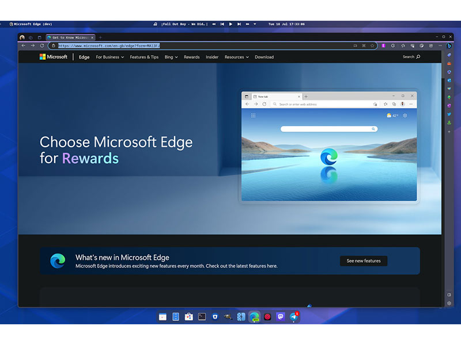The width and height of the screenshot is (461, 345).
Task: Open the Shopping tag sidebar icon
Action: coord(449,55)
